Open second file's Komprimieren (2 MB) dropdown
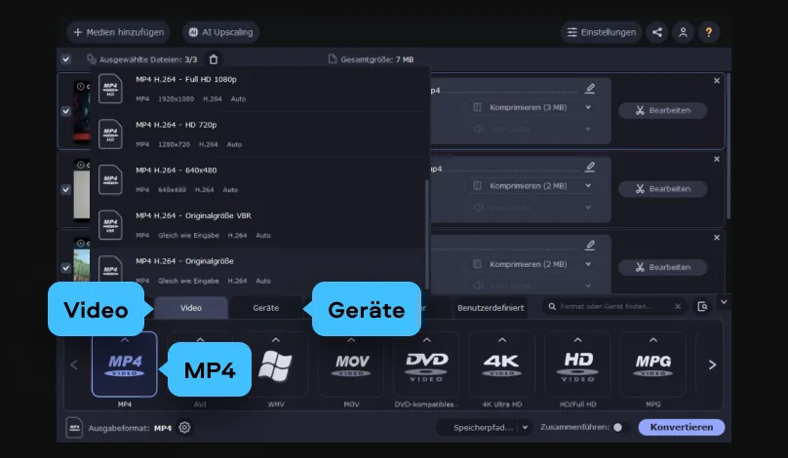The width and height of the screenshot is (788, 458). click(532, 186)
